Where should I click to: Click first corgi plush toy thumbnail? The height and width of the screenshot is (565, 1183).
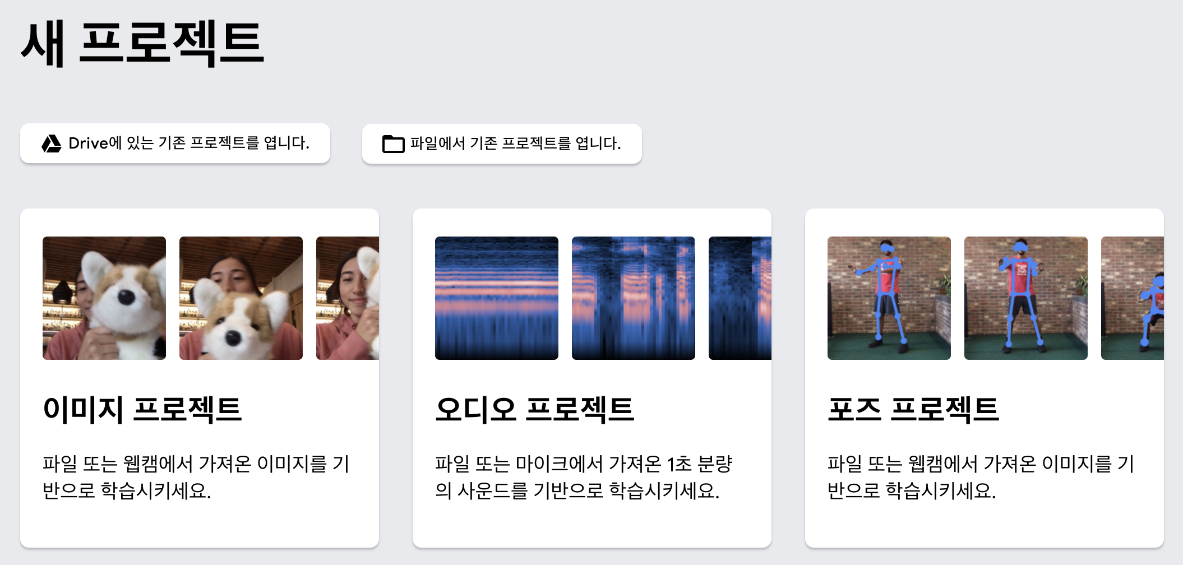104,298
